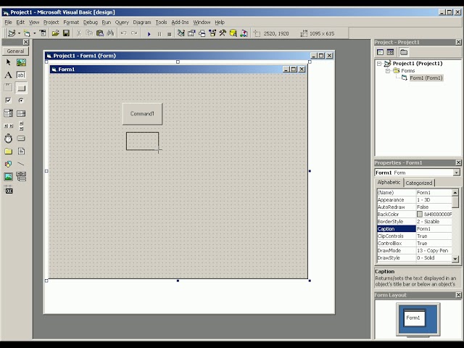Image resolution: width=464 pixels, height=348 pixels.
Task: Save the project with the diskette icon
Action: pos(66,33)
